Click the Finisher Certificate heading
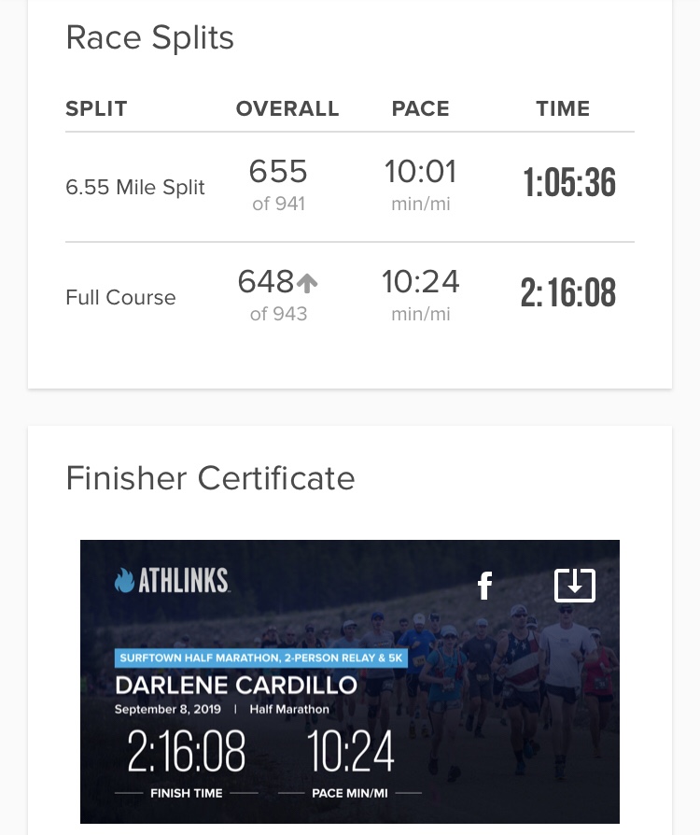Screen dimensions: 700x835 210,478
